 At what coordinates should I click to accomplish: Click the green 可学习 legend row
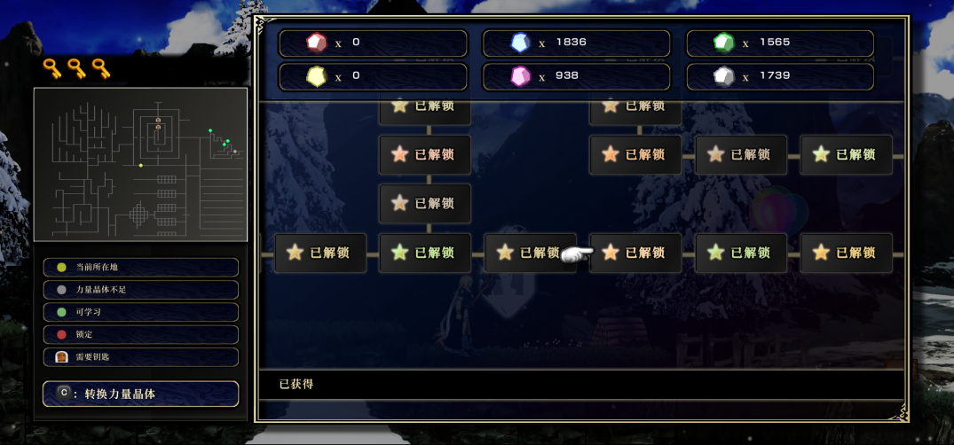point(140,312)
